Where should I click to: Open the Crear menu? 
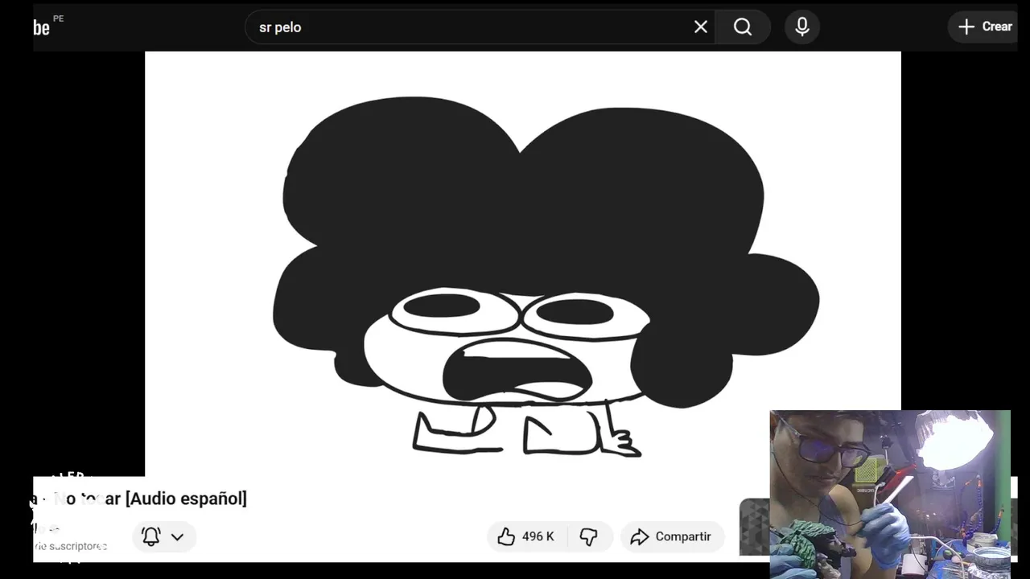tap(985, 27)
